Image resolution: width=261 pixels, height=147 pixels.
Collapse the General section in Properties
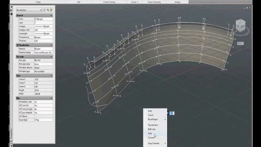(x=51, y=16)
